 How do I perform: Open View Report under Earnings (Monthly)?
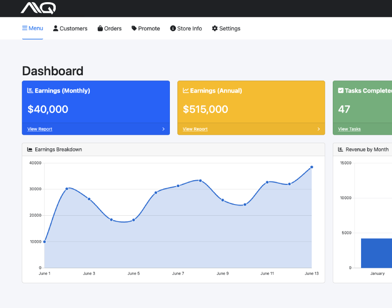(40, 129)
